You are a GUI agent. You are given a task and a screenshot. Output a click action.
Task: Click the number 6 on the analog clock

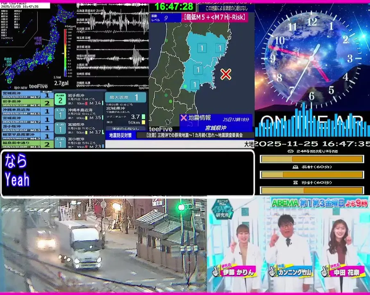pyautogui.click(x=312, y=96)
